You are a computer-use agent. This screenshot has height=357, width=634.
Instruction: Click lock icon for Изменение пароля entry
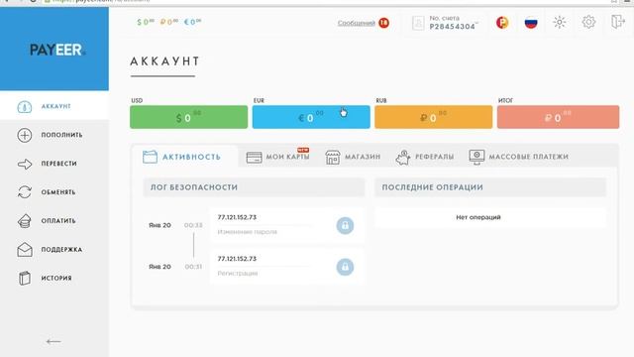(x=345, y=225)
